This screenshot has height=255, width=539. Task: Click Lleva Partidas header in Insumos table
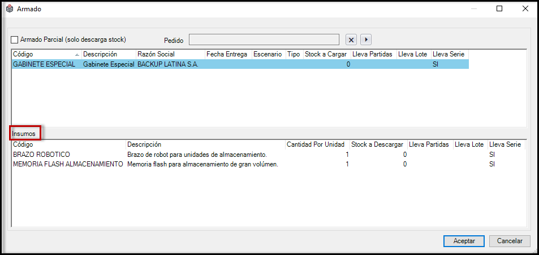(430, 144)
